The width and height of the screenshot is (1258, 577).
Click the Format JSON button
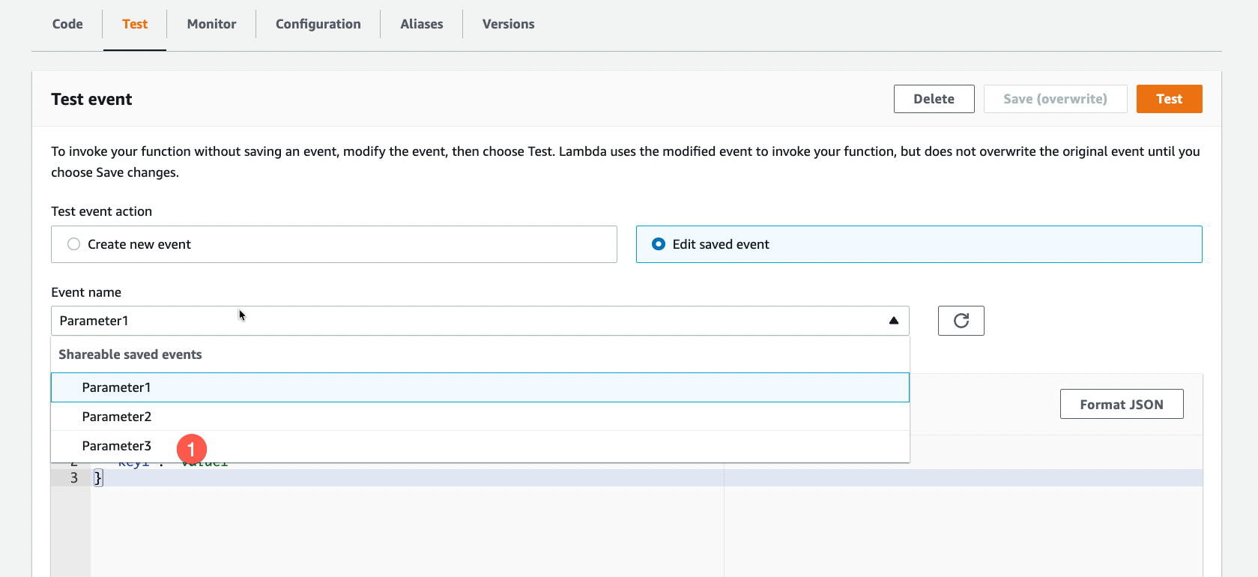point(1121,404)
